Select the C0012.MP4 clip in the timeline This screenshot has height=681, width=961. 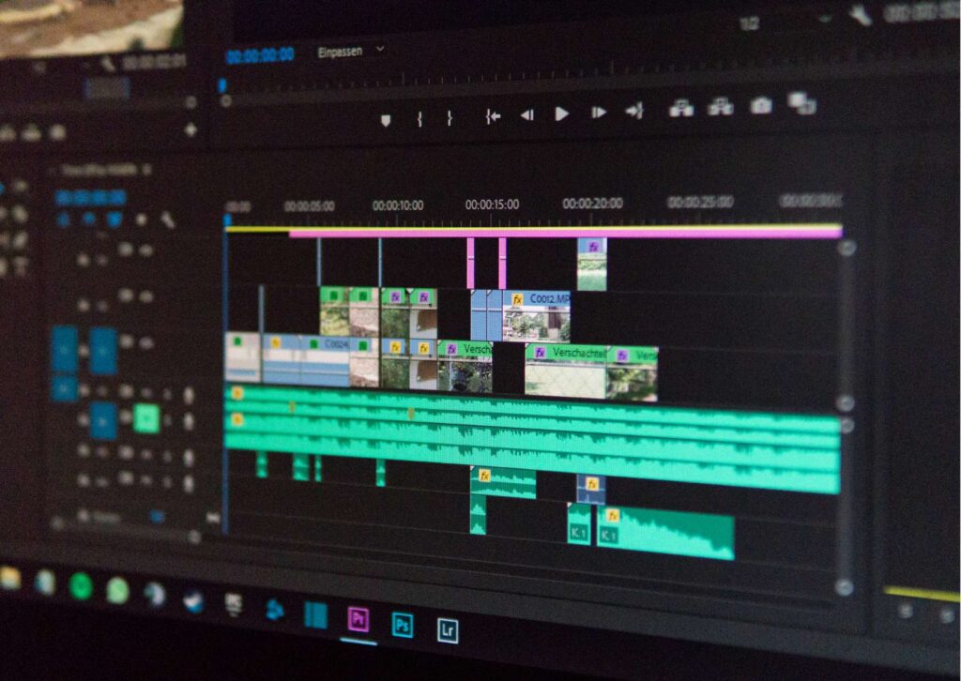(537, 316)
